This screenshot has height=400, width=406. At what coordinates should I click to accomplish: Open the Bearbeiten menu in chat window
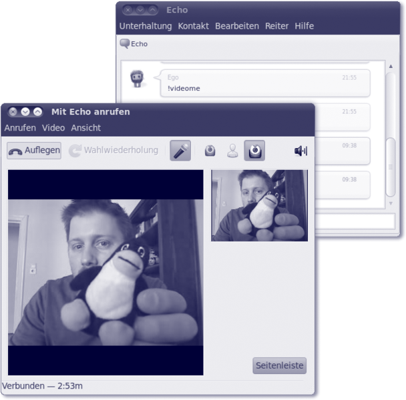pyautogui.click(x=237, y=26)
